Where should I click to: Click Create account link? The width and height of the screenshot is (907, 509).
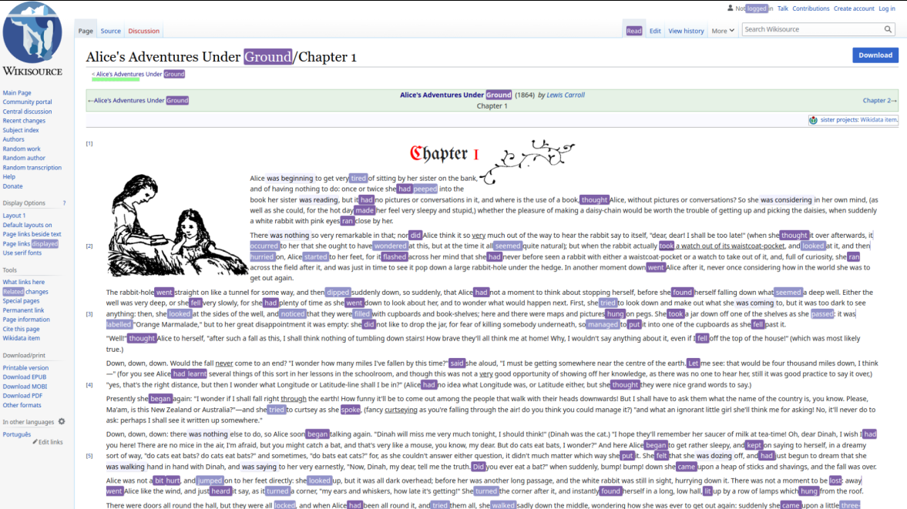pyautogui.click(x=854, y=8)
